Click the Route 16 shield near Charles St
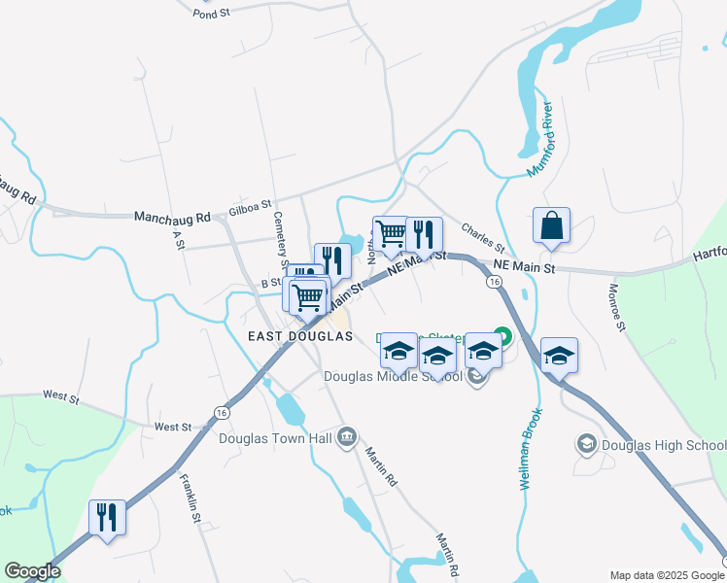Viewport: 727px width, 583px height. [x=495, y=282]
